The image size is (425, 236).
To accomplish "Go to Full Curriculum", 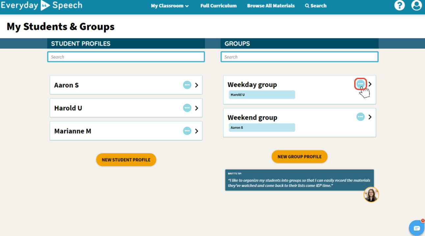I will (219, 6).
